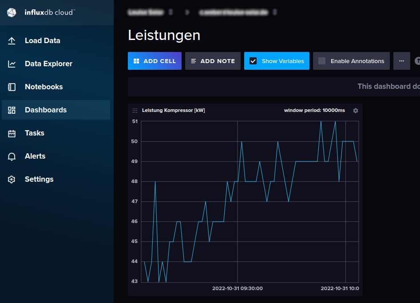Click the breadcrumb chevron between account and organization
This screenshot has width=420, height=303.
click(187, 12)
